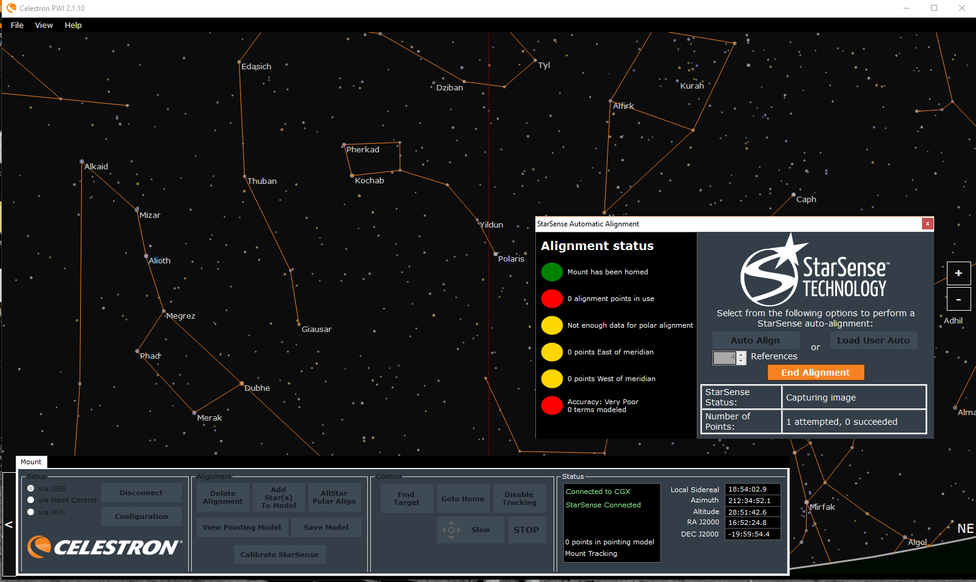Zoom in the sky map with plus button
The width and height of the screenshot is (976, 582).
coord(958,273)
